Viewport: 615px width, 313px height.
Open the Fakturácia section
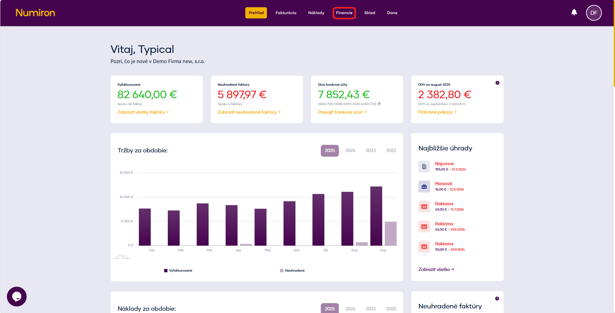tap(285, 13)
